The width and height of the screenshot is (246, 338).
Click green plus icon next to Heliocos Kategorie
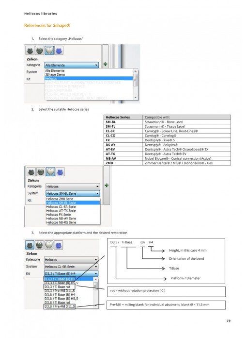pos(107,185)
